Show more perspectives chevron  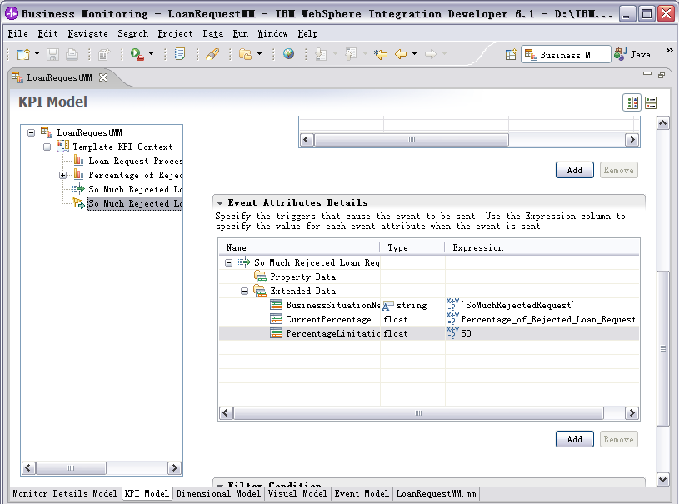pyautogui.click(x=670, y=51)
